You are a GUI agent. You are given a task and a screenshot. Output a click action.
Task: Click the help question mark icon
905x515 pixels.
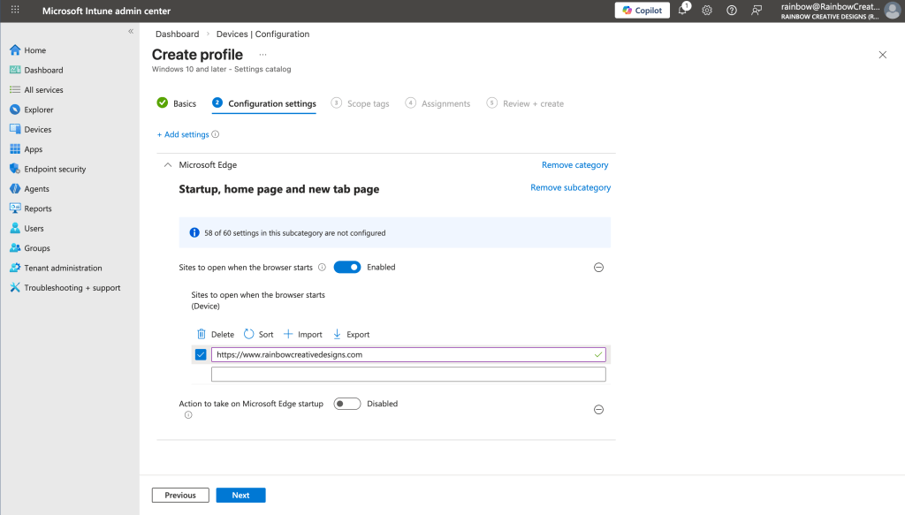click(732, 11)
